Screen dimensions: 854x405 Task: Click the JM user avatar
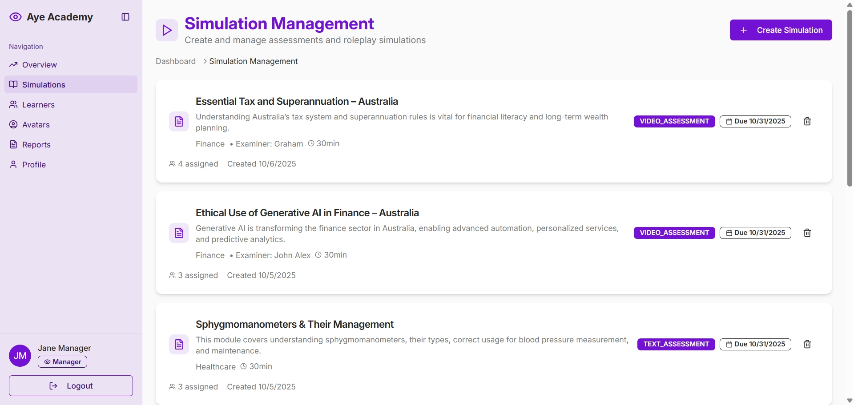coord(20,356)
